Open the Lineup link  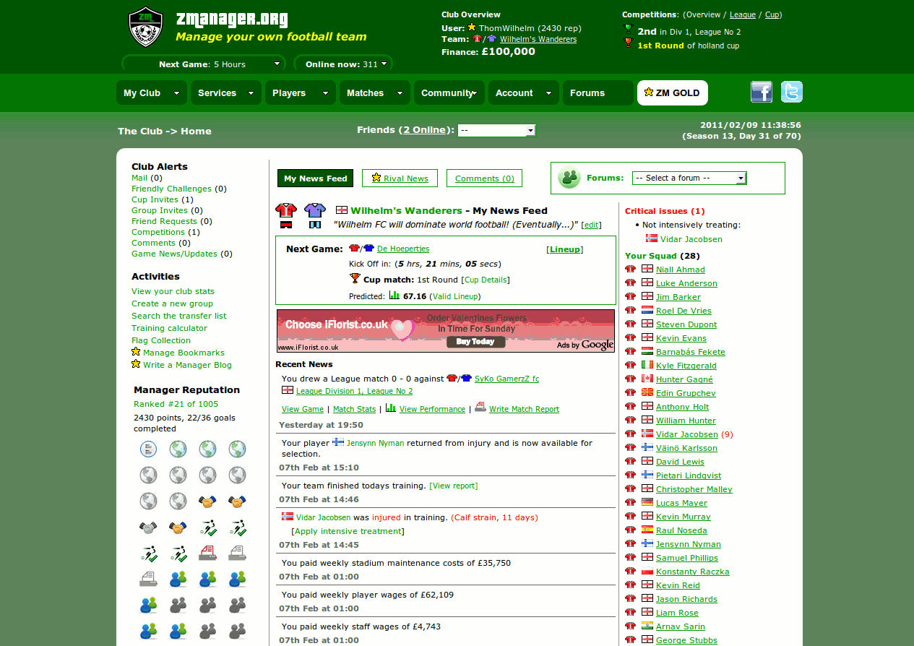click(564, 249)
